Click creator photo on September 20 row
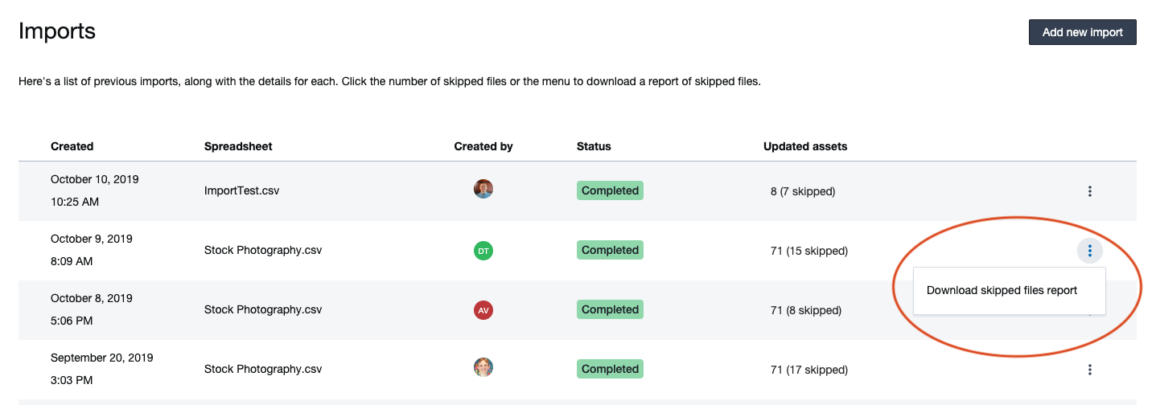Screen dimensions: 1156x405 point(483,368)
